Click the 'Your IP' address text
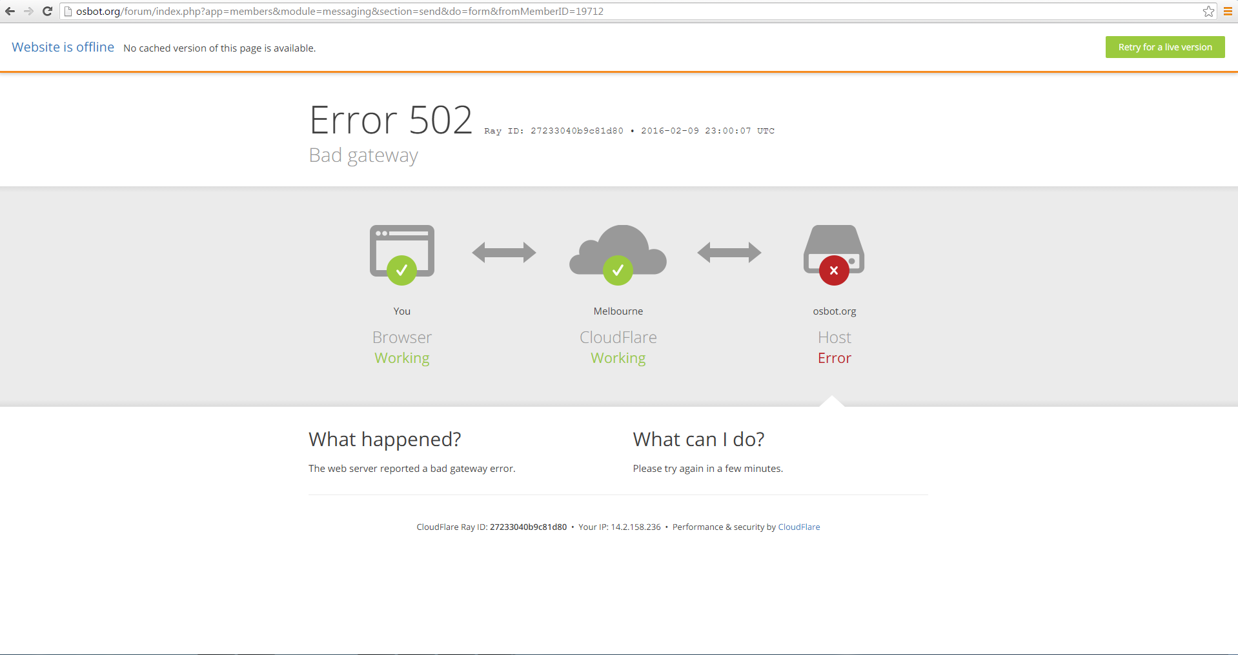 pos(620,527)
